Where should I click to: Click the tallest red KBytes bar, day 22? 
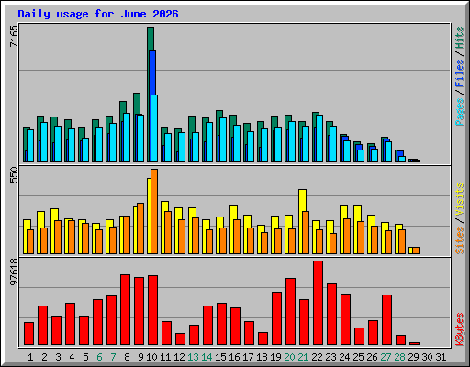(318, 303)
